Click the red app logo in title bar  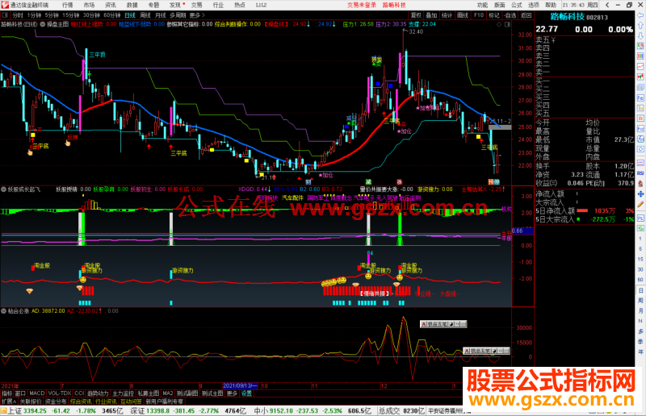point(5,5)
